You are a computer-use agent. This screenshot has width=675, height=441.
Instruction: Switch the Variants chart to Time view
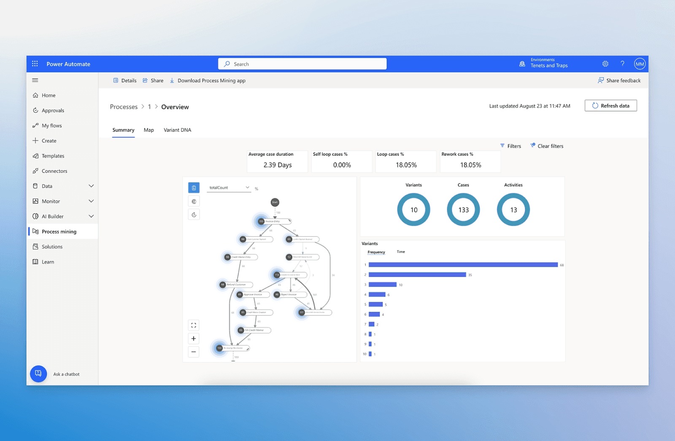pyautogui.click(x=400, y=252)
